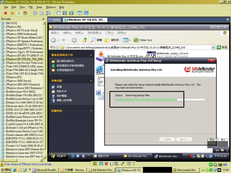
Task: Click the host 開始 start button
Action: click(5, 170)
